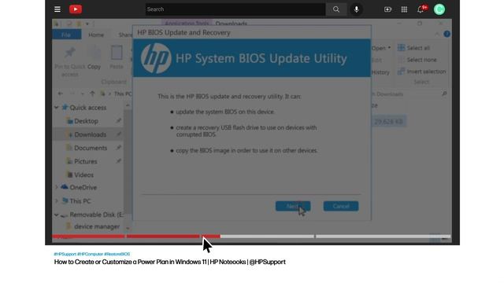
Task: Select Desktop in navigation pane
Action: [86, 121]
